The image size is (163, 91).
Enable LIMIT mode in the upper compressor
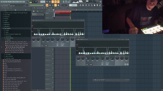[42, 45]
